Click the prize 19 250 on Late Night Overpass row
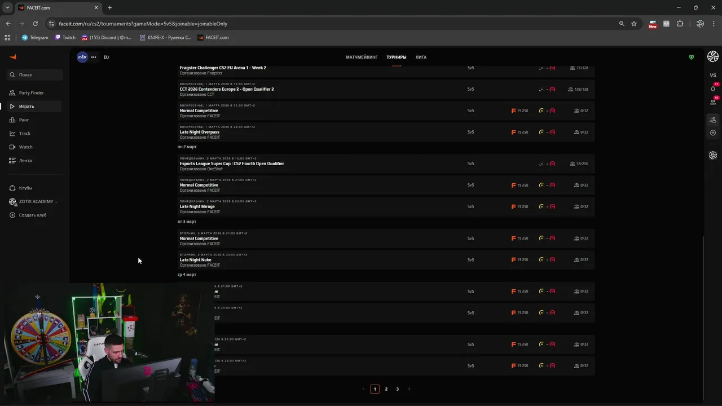This screenshot has height=406, width=722. click(520, 132)
